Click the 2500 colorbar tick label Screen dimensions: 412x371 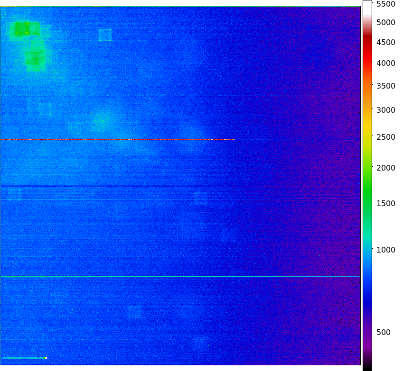pos(386,137)
